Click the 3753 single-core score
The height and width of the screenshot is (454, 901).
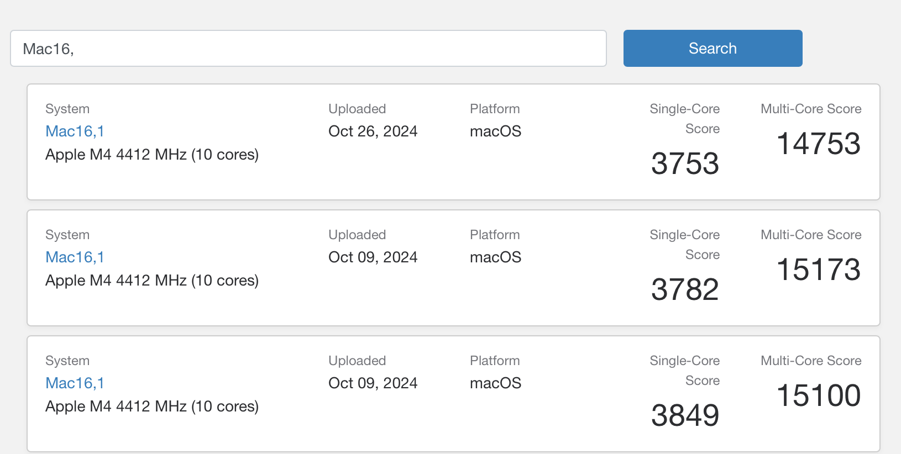tap(685, 163)
